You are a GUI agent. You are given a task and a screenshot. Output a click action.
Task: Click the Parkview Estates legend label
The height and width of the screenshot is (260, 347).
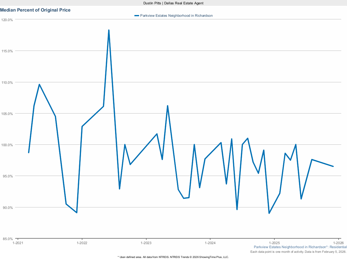point(176,16)
